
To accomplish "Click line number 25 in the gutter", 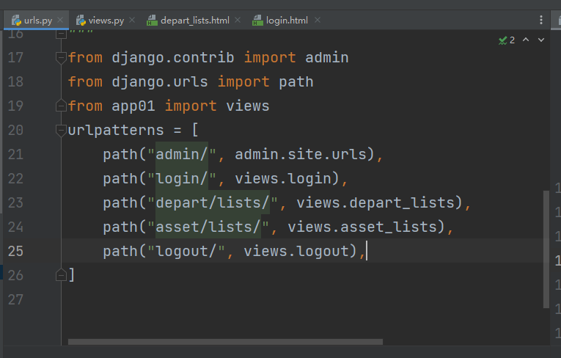I will 16,251.
